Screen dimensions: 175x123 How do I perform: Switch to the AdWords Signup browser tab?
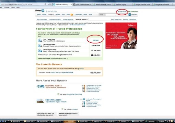coord(122,4)
